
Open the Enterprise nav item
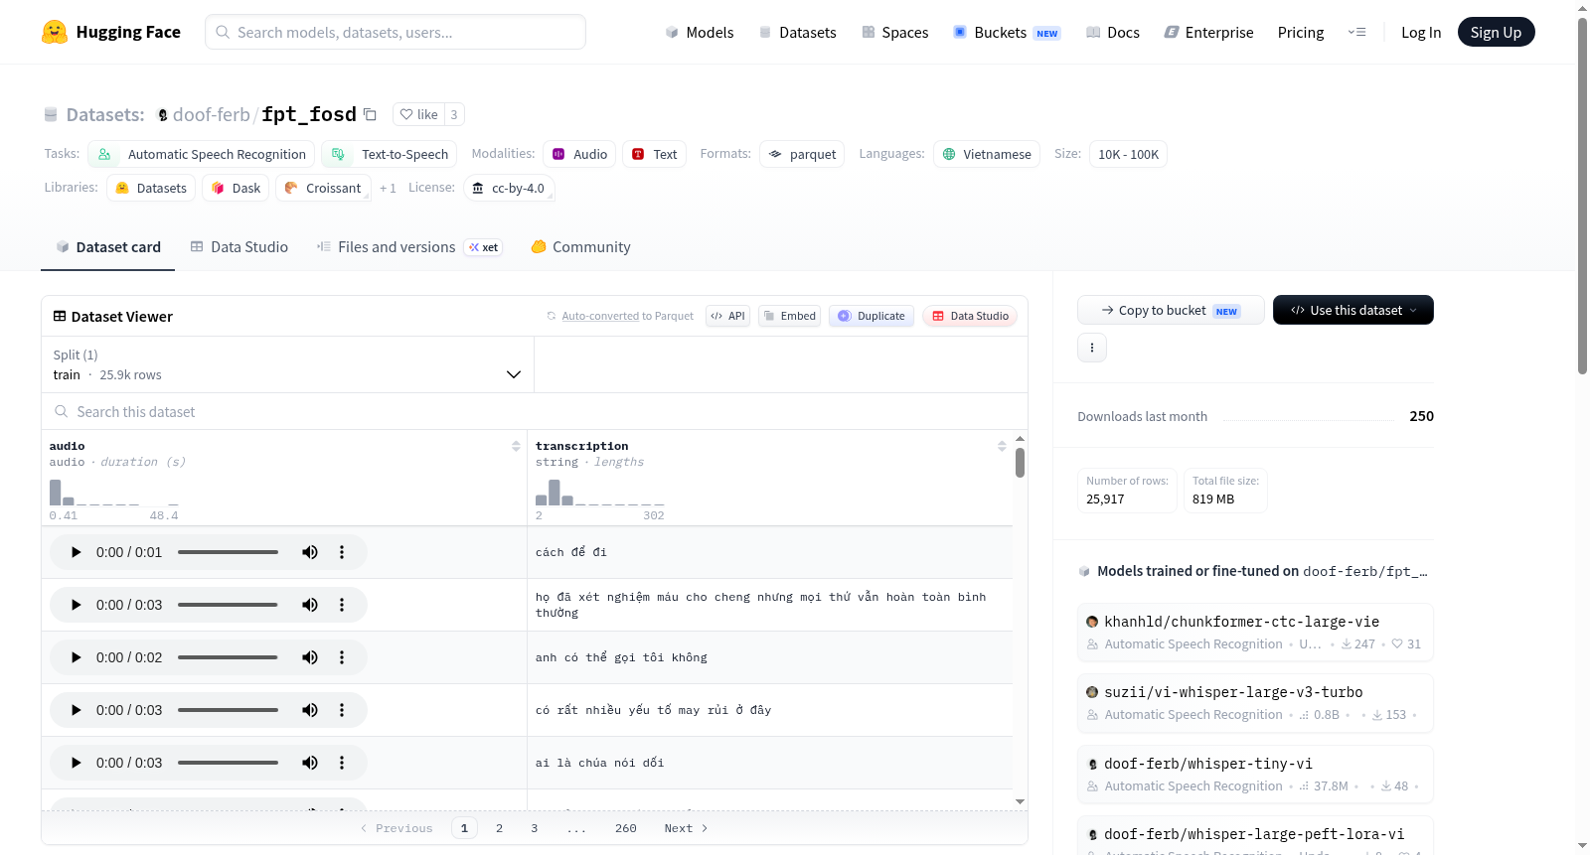[1209, 32]
